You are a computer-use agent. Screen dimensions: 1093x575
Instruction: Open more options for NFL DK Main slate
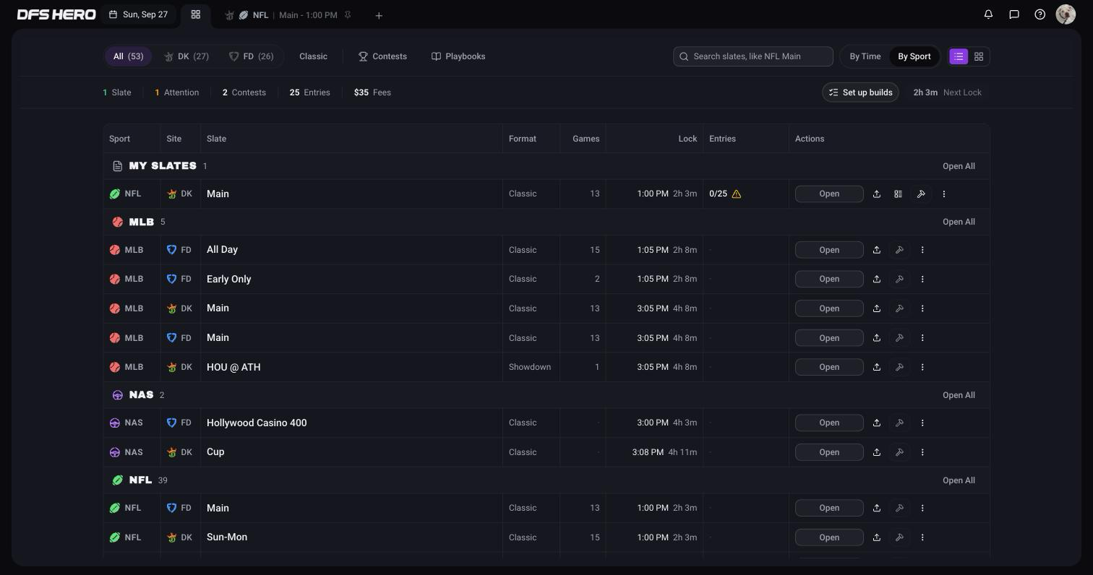coord(944,194)
